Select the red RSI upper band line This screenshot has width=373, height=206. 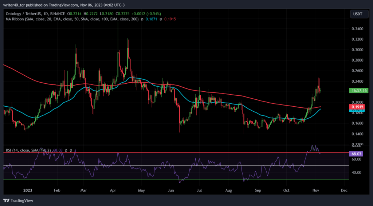[176, 152]
